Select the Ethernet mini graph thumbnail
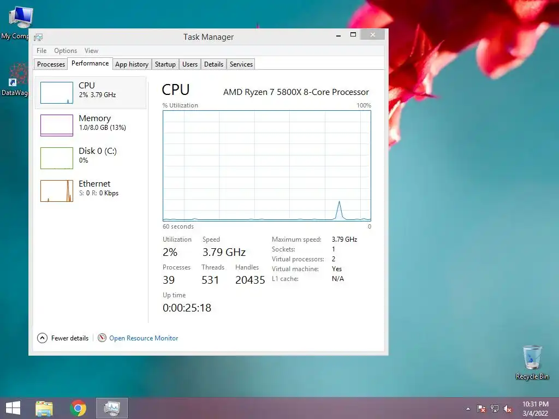 click(57, 191)
